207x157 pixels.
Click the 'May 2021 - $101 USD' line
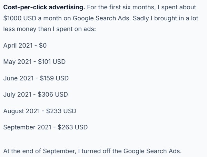click(x=34, y=62)
